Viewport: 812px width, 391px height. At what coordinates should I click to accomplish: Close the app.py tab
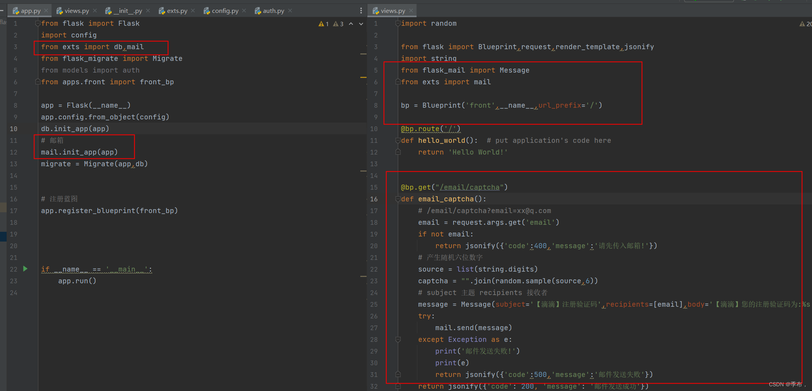click(x=46, y=11)
